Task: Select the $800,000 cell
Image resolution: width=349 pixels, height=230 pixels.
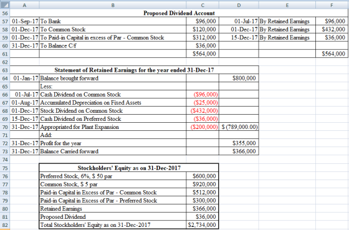Action: point(239,79)
